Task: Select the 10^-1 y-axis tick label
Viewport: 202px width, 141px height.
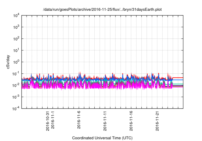Action: 16,74
